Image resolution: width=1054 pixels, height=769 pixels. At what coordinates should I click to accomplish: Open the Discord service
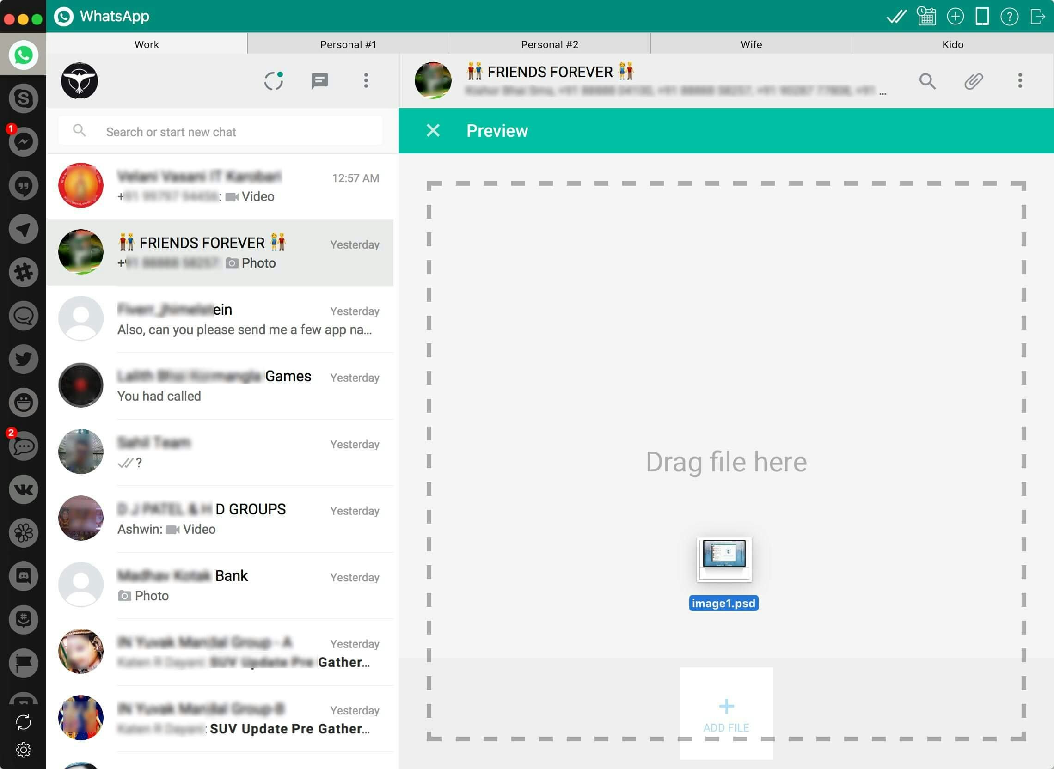[23, 576]
